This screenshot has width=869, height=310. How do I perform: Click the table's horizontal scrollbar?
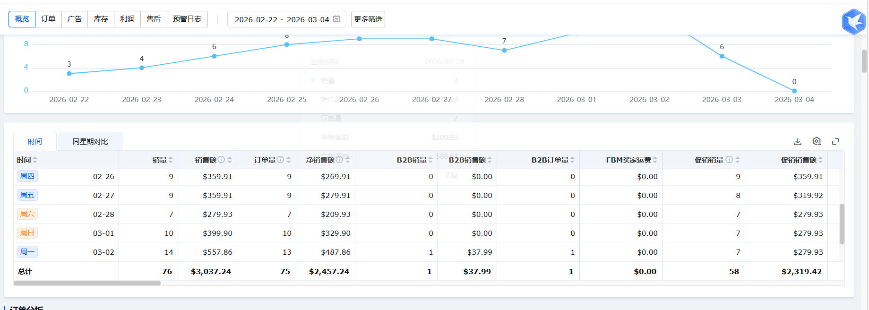tap(87, 283)
